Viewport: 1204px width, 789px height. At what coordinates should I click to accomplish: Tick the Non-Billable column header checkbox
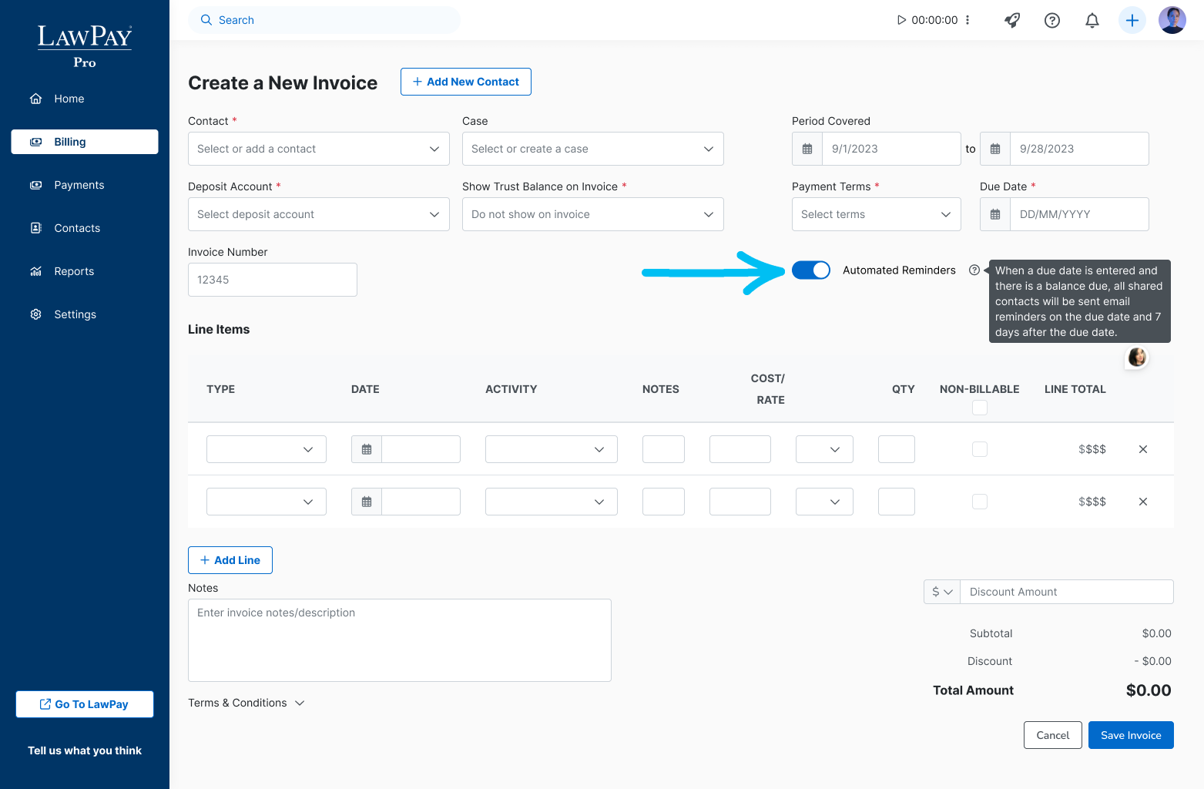(979, 407)
